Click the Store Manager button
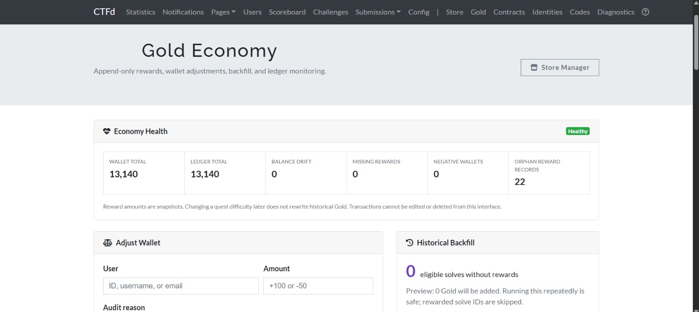The height and width of the screenshot is (312, 699). tap(560, 67)
